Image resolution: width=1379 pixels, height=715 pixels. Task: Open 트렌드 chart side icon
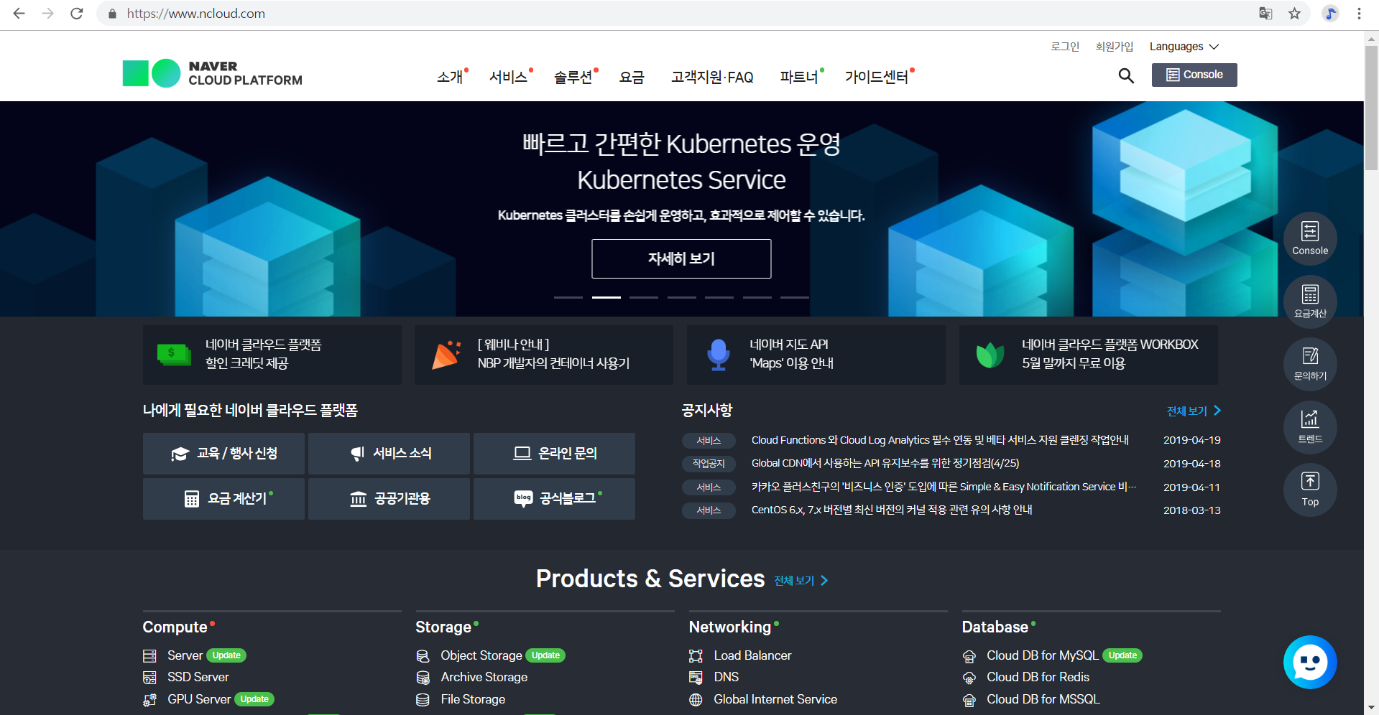(x=1310, y=427)
